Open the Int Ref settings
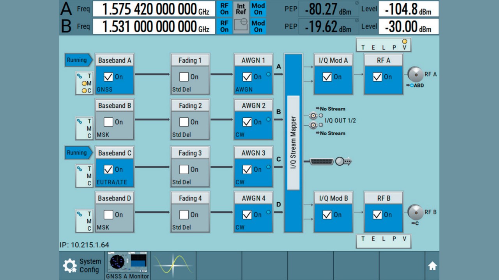The width and height of the screenshot is (499, 280). click(241, 9)
